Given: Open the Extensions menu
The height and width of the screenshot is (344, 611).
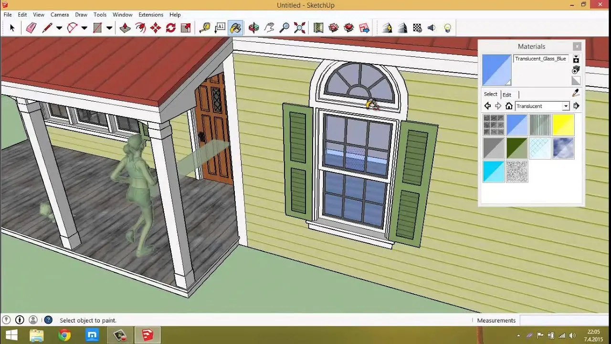Looking at the screenshot, I should pos(151,15).
